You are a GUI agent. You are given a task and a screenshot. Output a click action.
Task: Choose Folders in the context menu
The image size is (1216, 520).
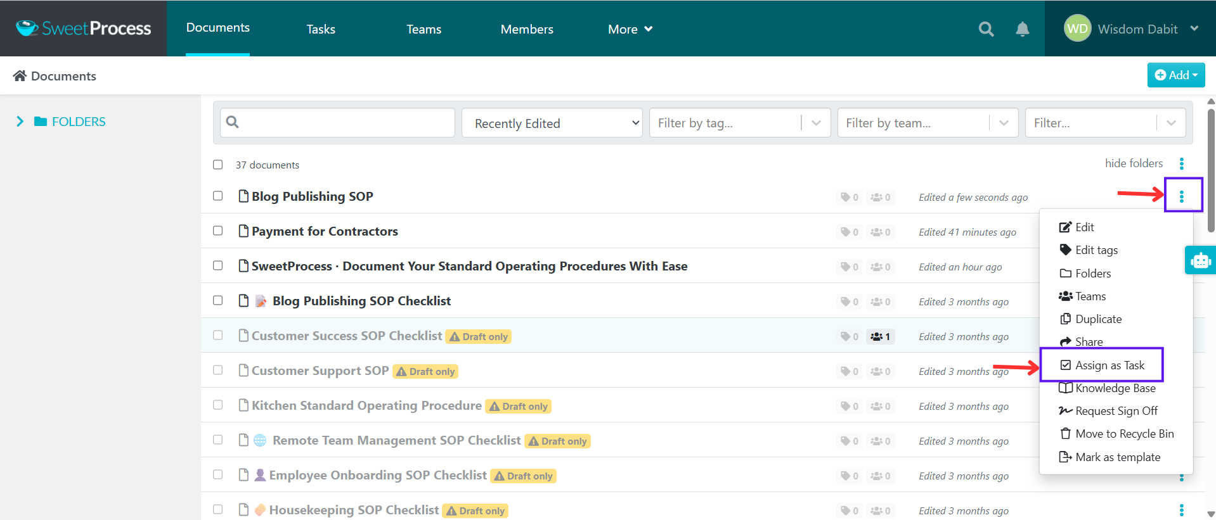[1085, 274]
